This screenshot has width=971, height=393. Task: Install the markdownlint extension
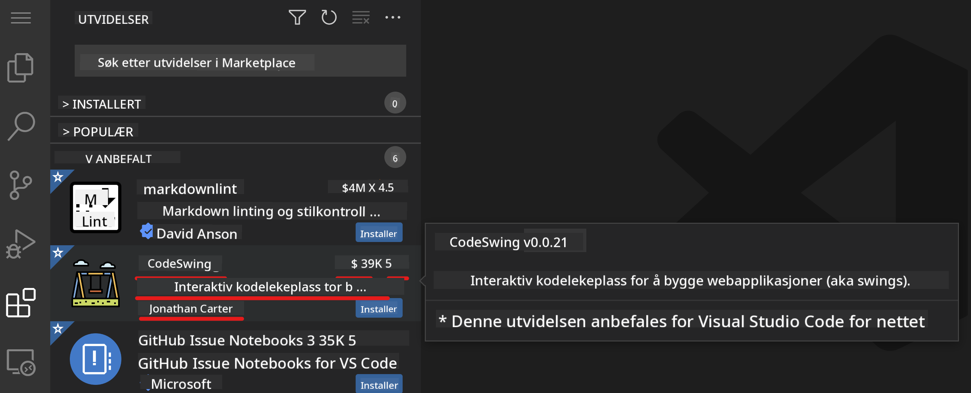[x=378, y=233]
